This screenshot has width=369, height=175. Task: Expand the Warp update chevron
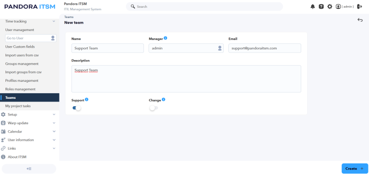[x=54, y=123]
